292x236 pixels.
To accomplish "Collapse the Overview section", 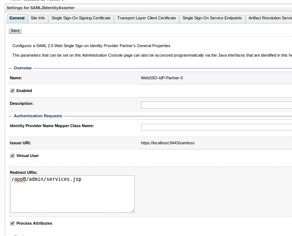I will (x=11, y=68).
